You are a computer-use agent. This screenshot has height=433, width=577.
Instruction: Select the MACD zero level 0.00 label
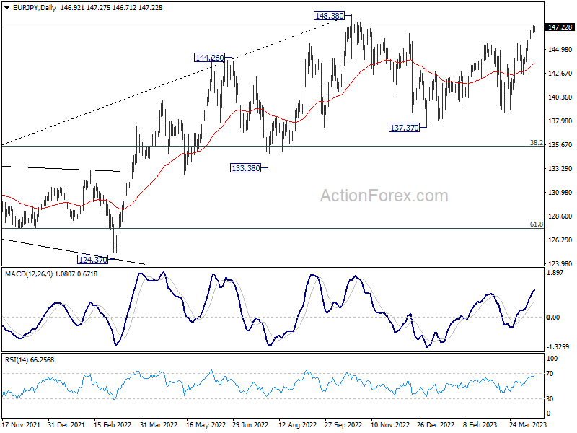(x=553, y=317)
